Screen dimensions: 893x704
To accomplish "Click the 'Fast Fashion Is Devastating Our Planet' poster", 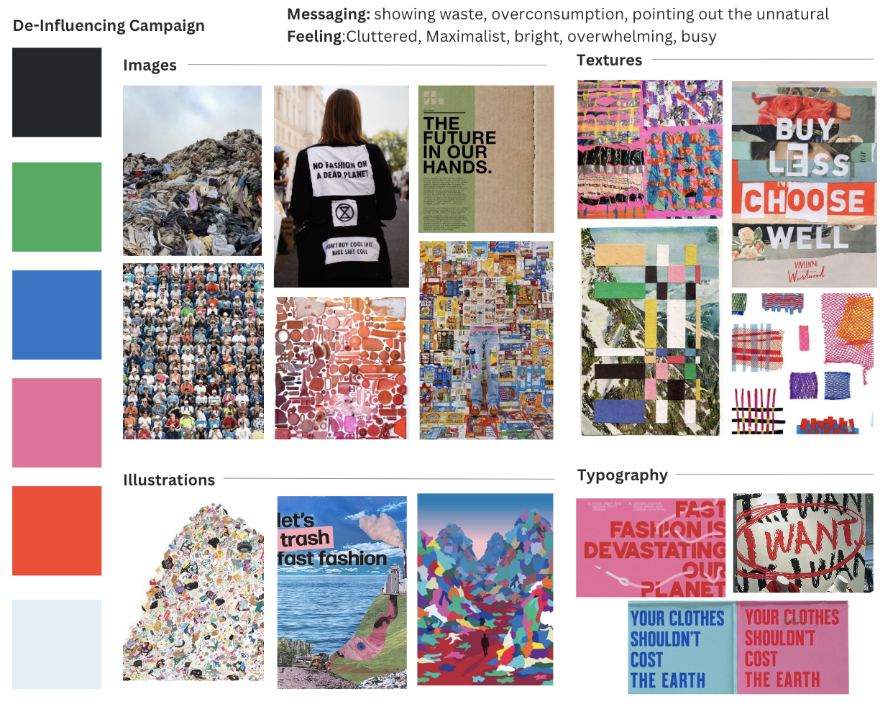I will (x=651, y=548).
